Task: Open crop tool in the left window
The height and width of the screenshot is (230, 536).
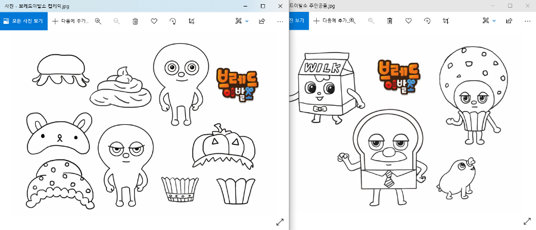Action: (191, 21)
